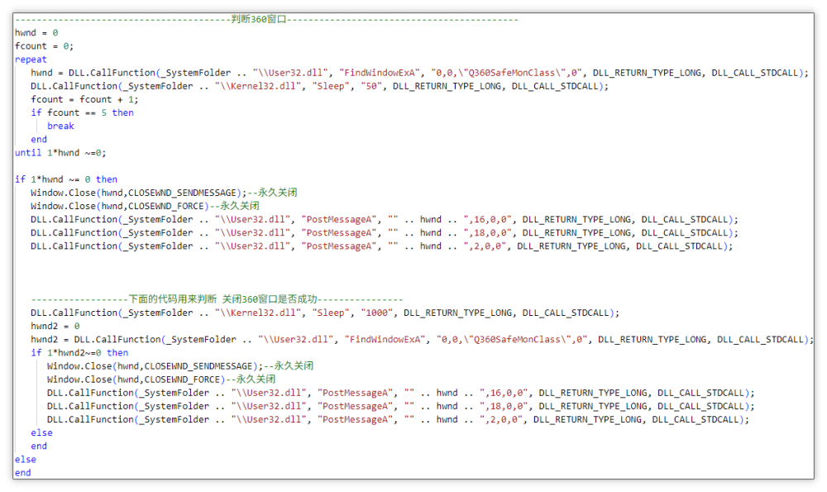The width and height of the screenshot is (827, 492).
Task: Click the "50" Sleep argument value
Action: [372, 86]
